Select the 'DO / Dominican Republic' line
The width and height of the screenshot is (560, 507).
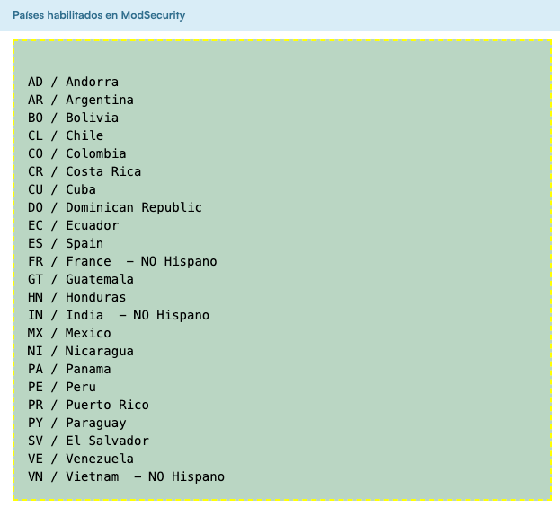click(115, 207)
